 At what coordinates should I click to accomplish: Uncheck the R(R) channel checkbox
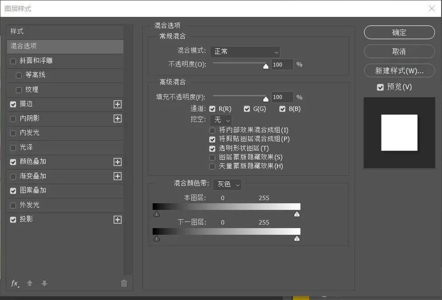pos(212,109)
